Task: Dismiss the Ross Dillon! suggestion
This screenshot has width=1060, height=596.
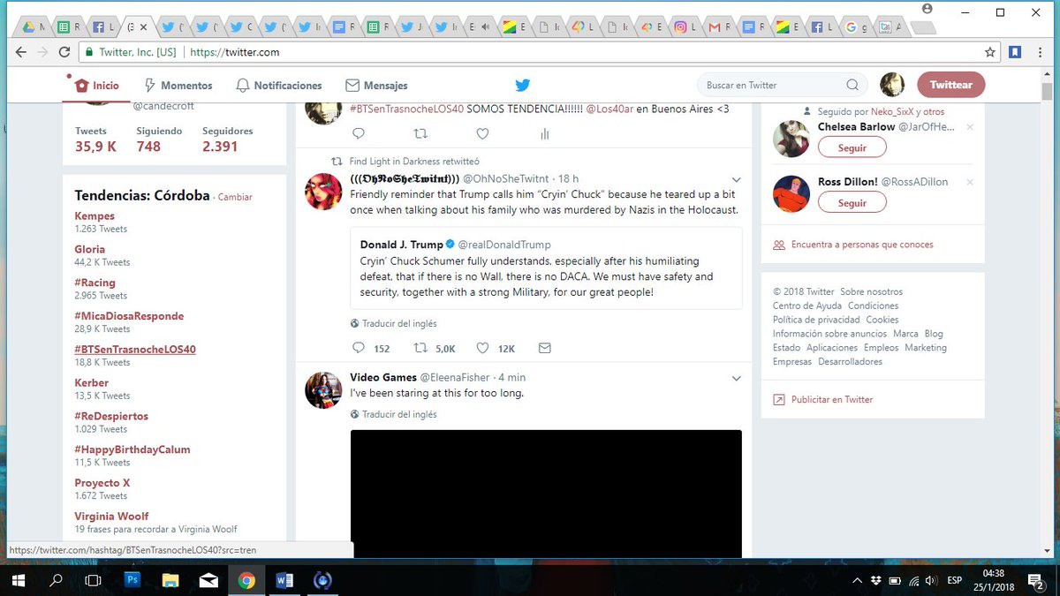Action: coord(970,182)
